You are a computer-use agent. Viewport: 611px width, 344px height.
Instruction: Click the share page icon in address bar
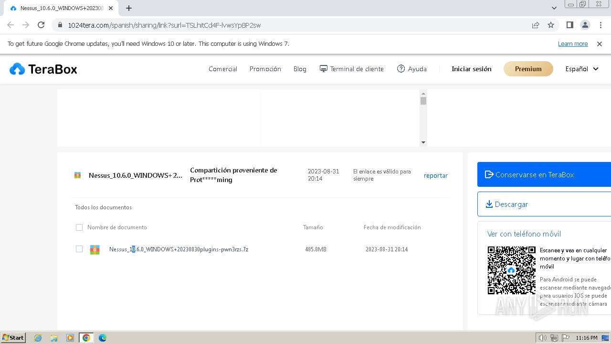click(x=536, y=25)
